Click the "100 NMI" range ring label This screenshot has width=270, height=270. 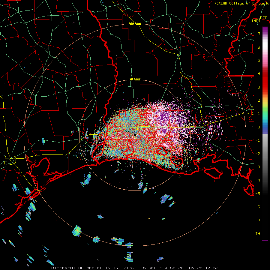[x=135, y=24]
